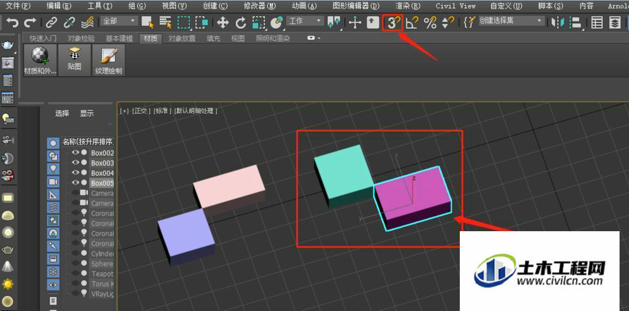Toggle the Spinner Snap button
Viewport: 629px width, 311px height.
coord(448,23)
